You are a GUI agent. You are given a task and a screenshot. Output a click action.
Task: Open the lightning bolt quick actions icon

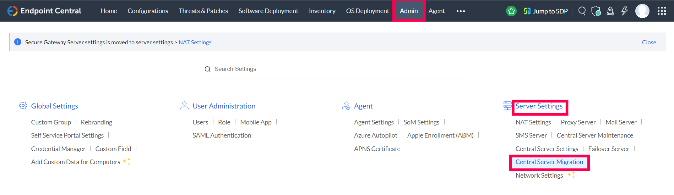(x=624, y=11)
